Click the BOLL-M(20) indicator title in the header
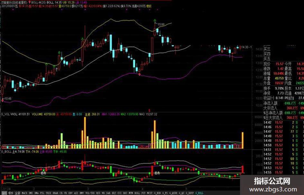This screenshot has height=195, width=304. [38, 3]
